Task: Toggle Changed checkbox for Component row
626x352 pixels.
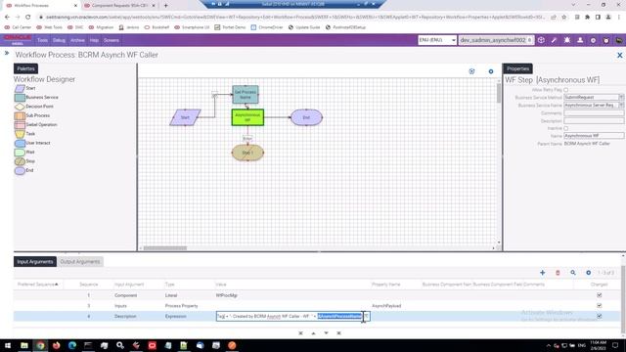Action: coord(600,295)
